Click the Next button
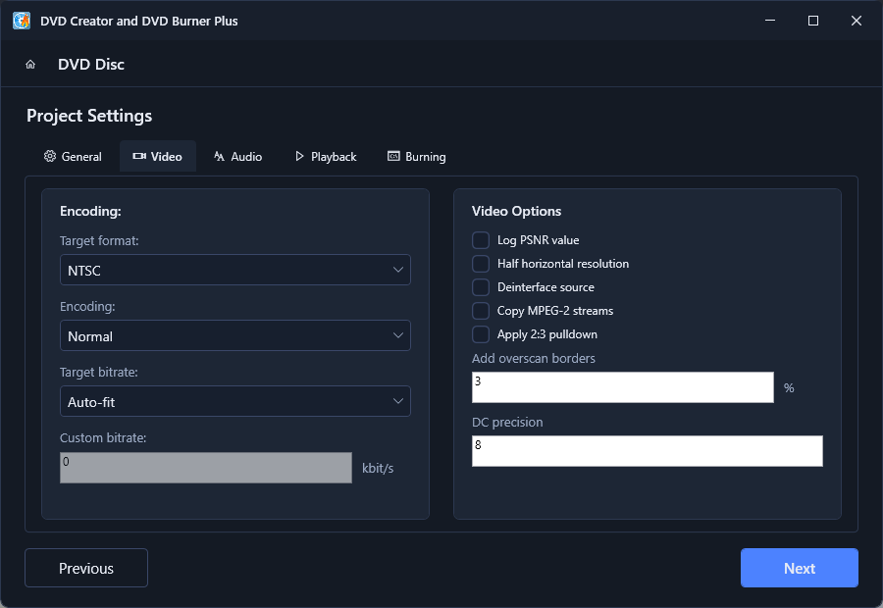 799,568
